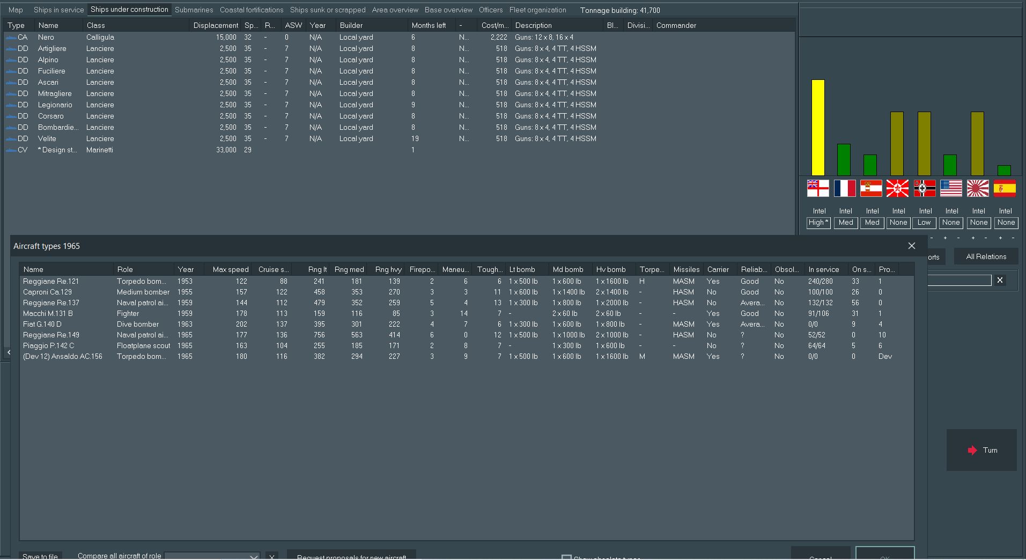1026x560 pixels.
Task: Click the ship icon beside CA Nero
Action: coord(11,38)
